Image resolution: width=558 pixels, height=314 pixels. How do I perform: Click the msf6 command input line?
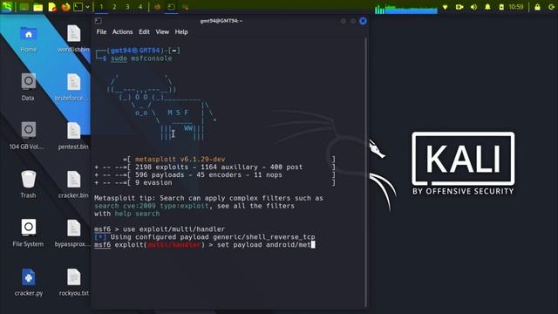pos(205,244)
